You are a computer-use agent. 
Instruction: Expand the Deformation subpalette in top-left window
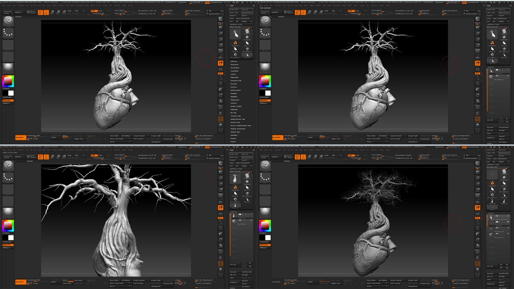235,90
